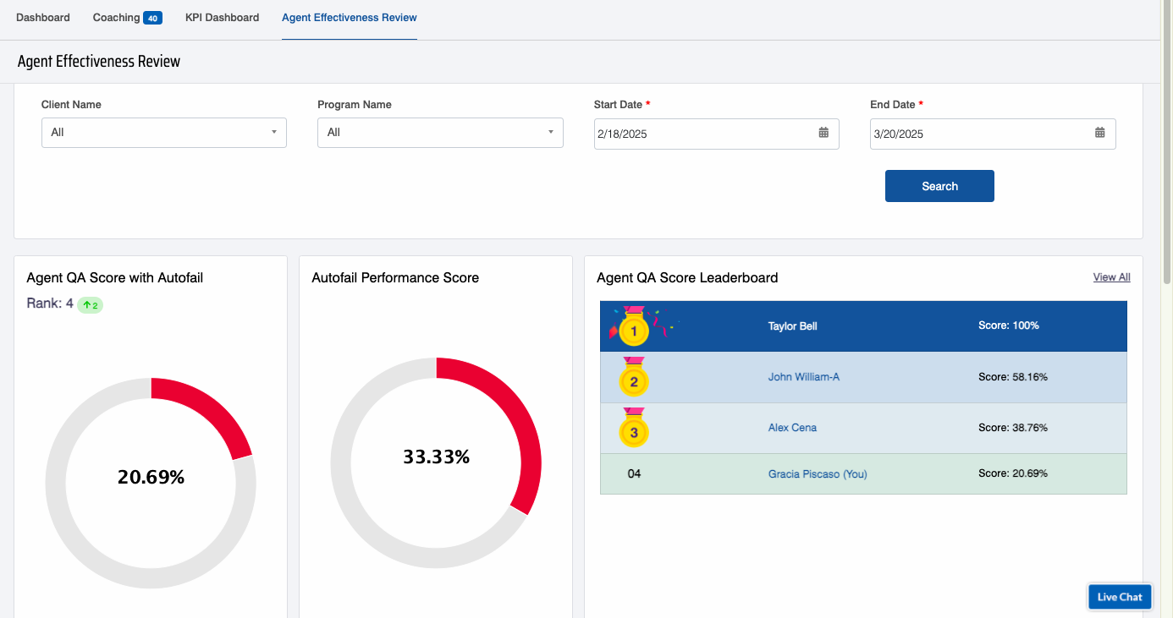Click the Start Date calendar icon
Viewport: 1173px width, 618px height.
coord(823,133)
